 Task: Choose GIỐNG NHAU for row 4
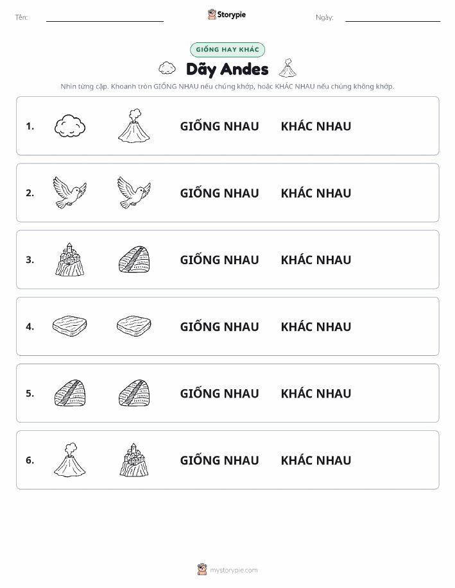[219, 326]
